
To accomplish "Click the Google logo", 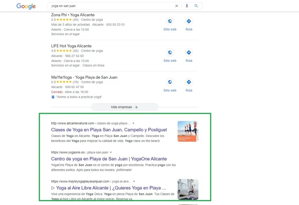I will [26, 6].
